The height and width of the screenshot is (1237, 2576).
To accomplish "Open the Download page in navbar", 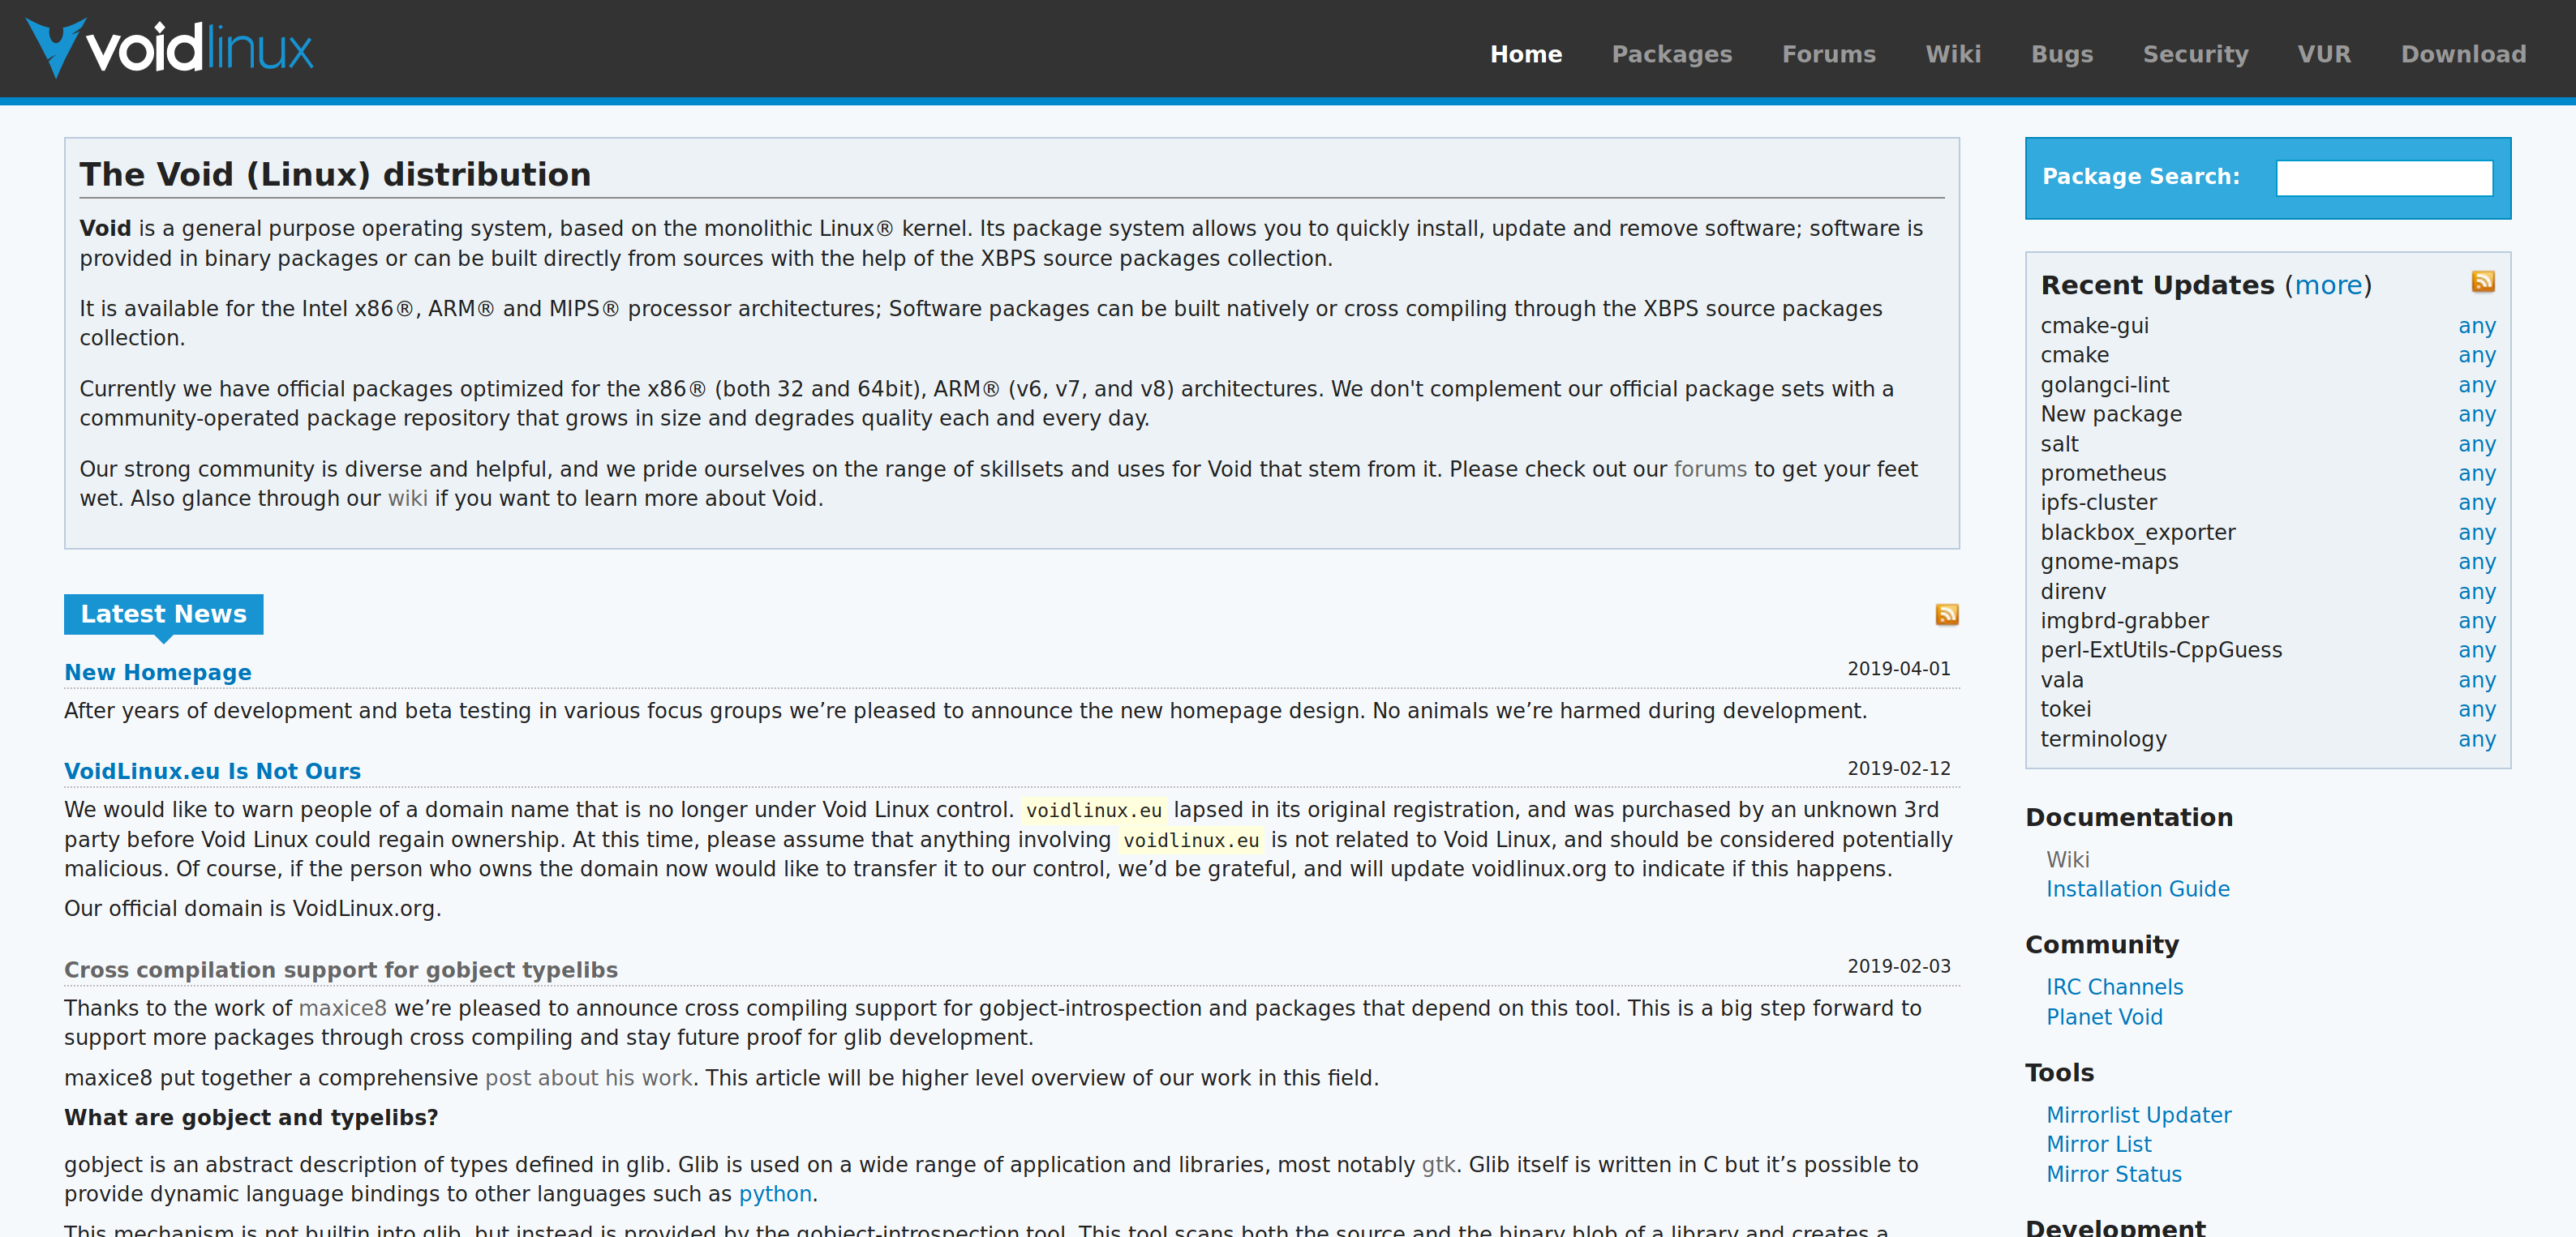I will 2463,54.
